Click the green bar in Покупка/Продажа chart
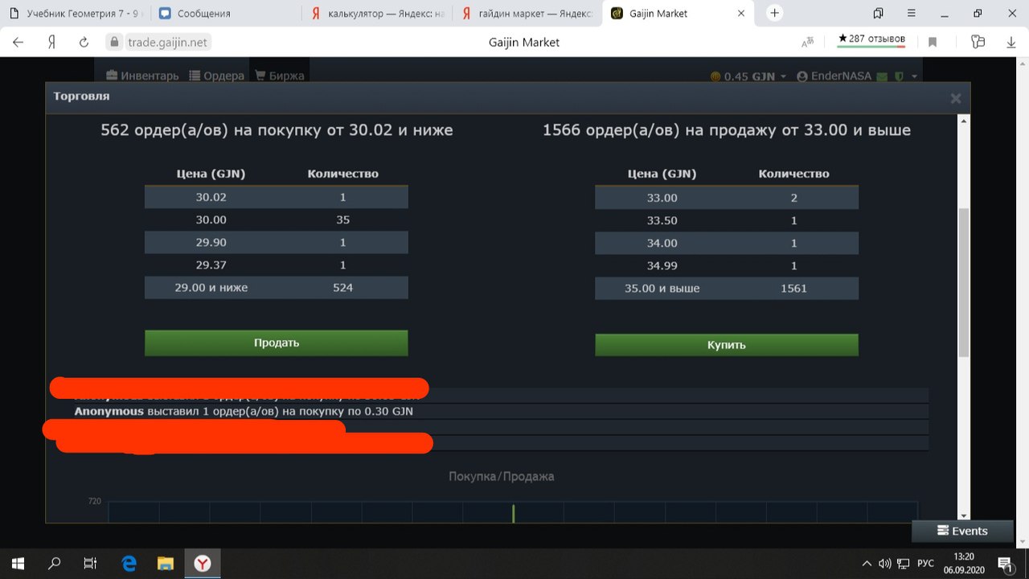This screenshot has height=579, width=1029. [513, 513]
